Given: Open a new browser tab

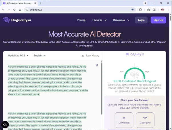Looking at the screenshot, I should 41,3.
